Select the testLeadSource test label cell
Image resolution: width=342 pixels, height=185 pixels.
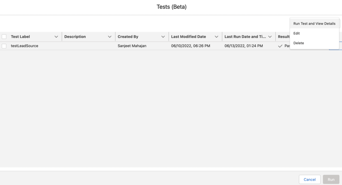click(x=24, y=46)
